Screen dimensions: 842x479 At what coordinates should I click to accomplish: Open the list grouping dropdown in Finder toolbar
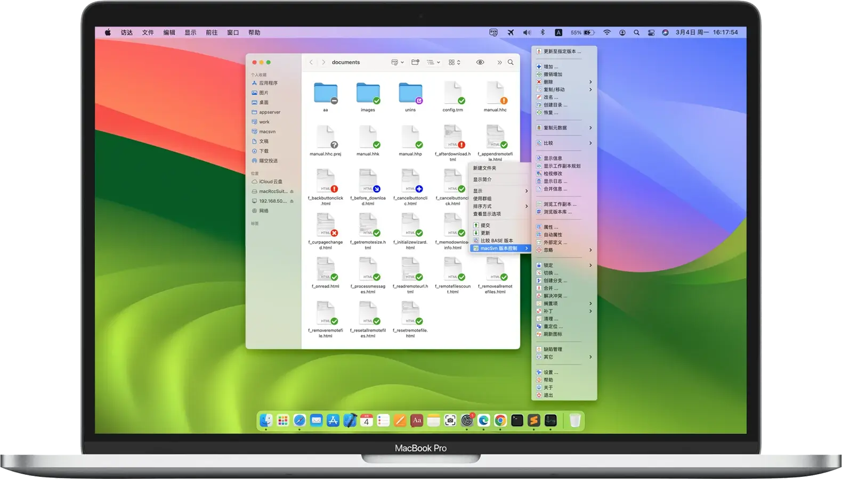[433, 62]
